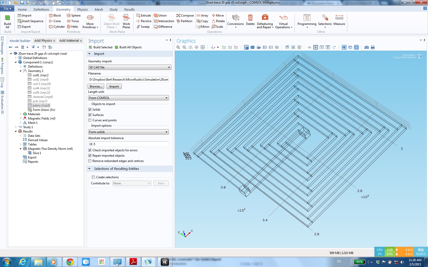Open the Length unit dropdown

click(128, 98)
